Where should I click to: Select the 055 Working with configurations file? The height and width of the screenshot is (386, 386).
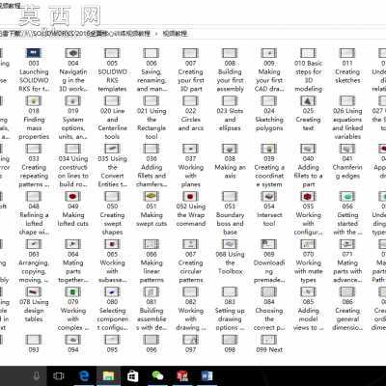(x=308, y=213)
